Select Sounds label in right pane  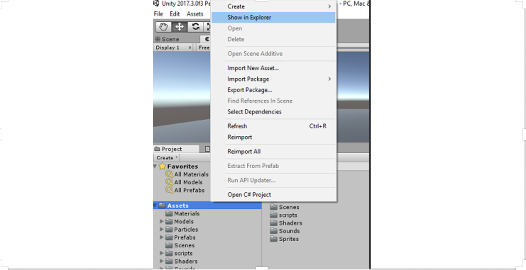coord(289,231)
